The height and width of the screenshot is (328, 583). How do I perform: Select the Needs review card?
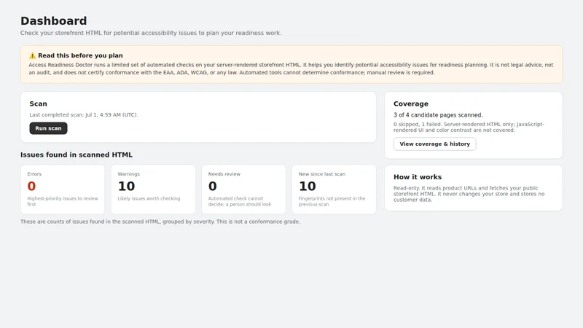(x=243, y=190)
